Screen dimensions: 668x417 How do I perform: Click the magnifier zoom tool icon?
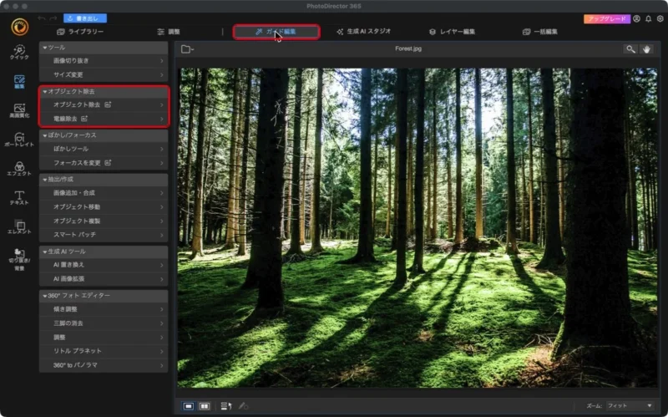[630, 49]
